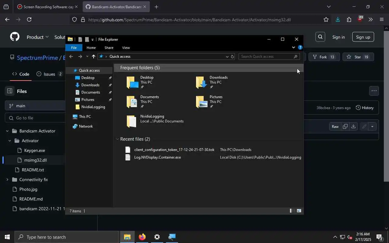
Task: Click the Sign in link
Action: tap(339, 37)
